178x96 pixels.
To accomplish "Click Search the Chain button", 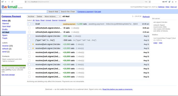I will (68, 12).
